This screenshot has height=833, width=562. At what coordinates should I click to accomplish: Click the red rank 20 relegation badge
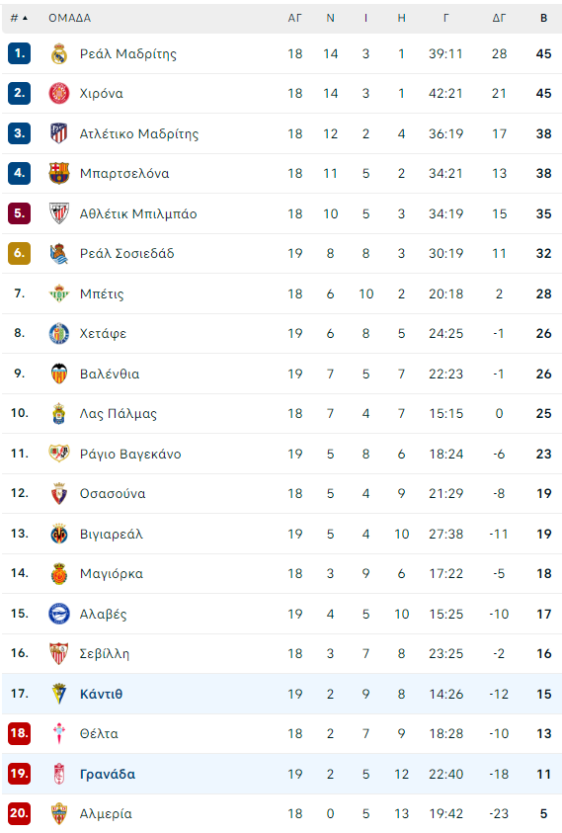click(x=19, y=813)
